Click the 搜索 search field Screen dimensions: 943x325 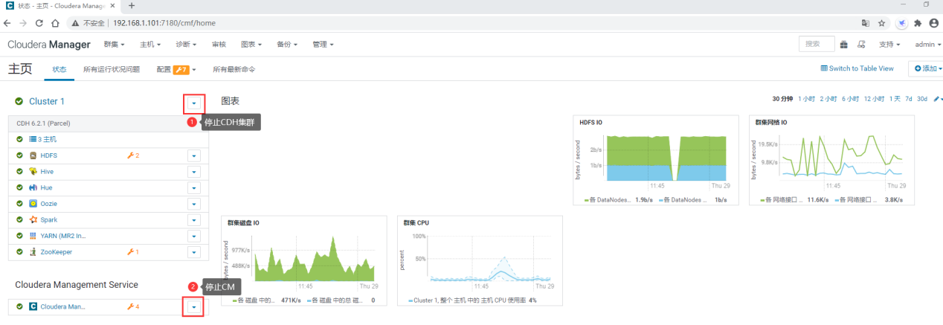(x=816, y=45)
